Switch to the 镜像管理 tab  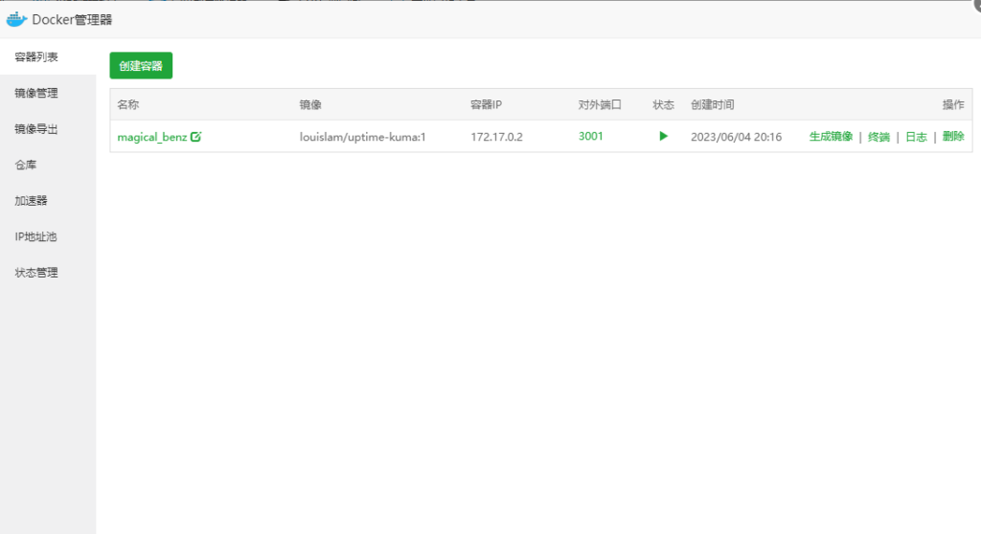(36, 94)
